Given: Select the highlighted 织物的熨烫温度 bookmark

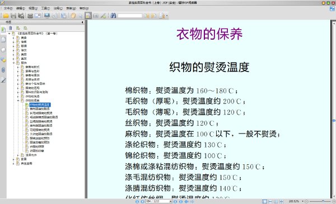Looking at the screenshot, I should 40,105.
